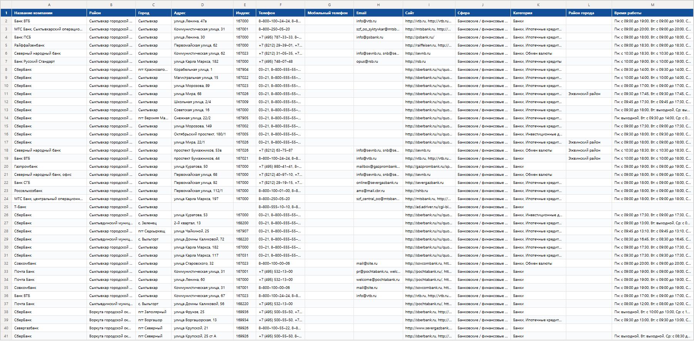694x347 pixels.
Task: Select the 'Банк СГБ' cell
Action: click(49, 183)
